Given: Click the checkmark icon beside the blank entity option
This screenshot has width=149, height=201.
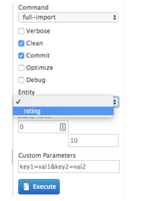Looking at the screenshot, I should 18,102.
